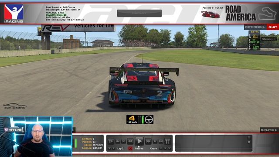Step forward one frame
This screenshot has width=279, height=157.
click(155, 141)
